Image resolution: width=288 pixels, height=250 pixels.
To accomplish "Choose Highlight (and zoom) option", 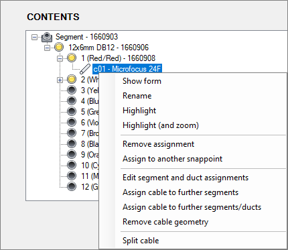I will click(x=161, y=125).
